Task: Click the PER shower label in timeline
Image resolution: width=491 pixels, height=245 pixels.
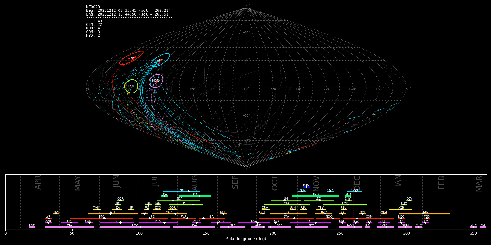Action: 186,203
